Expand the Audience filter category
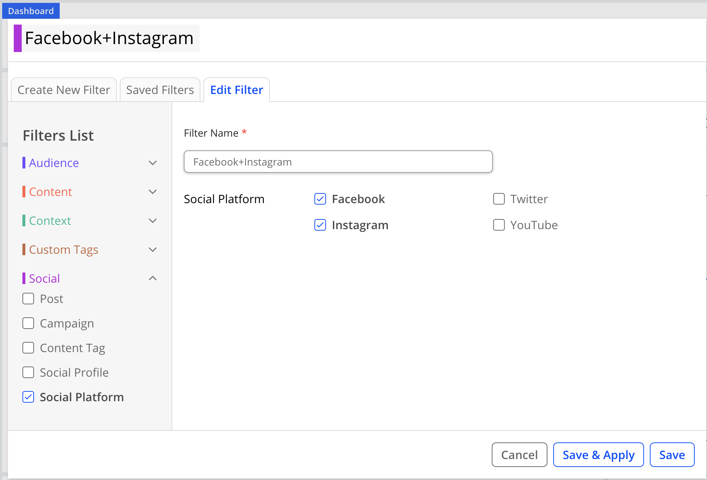Image resolution: width=707 pixels, height=480 pixels. click(153, 163)
